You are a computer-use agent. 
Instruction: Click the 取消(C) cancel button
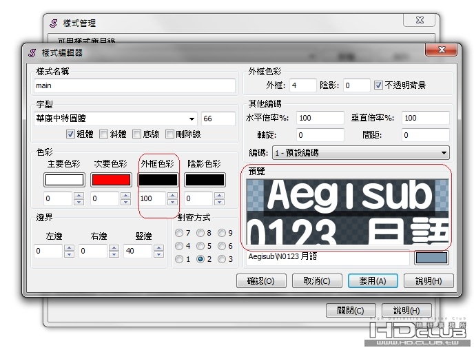point(317,281)
